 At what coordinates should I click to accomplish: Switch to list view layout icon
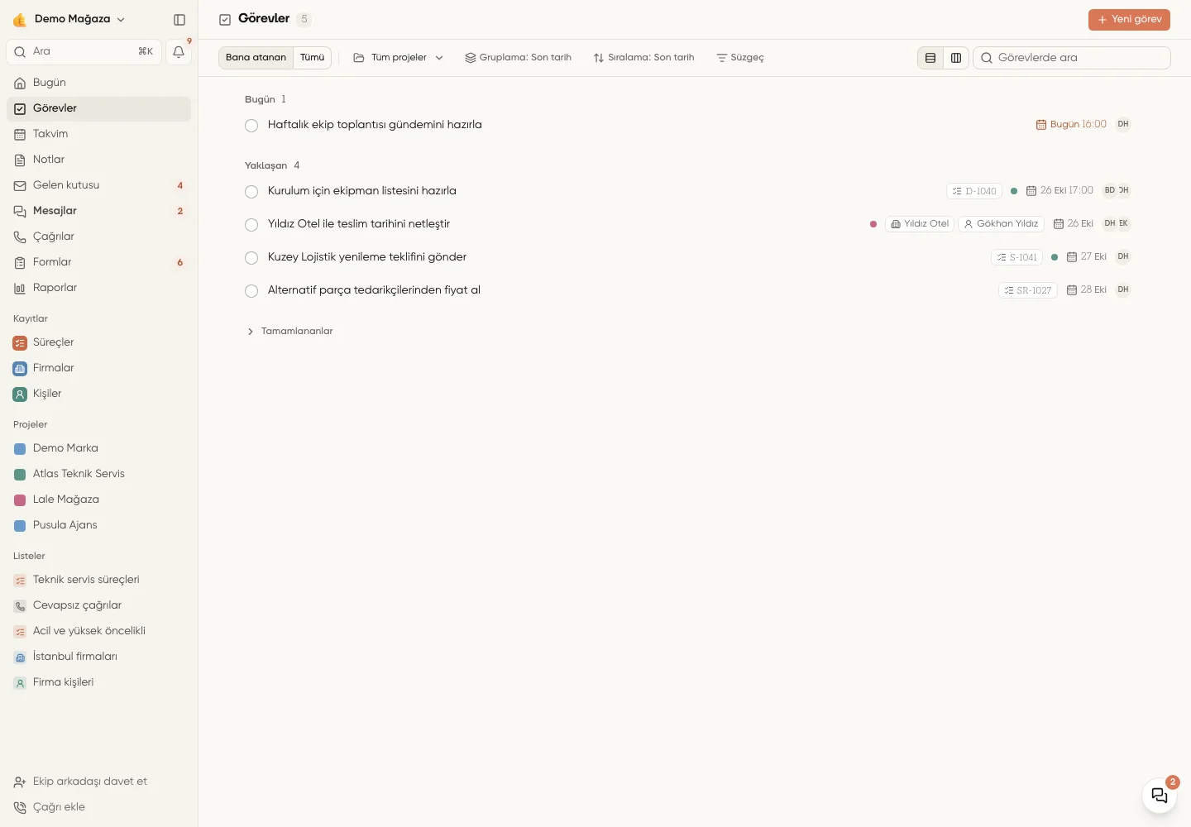coord(930,58)
